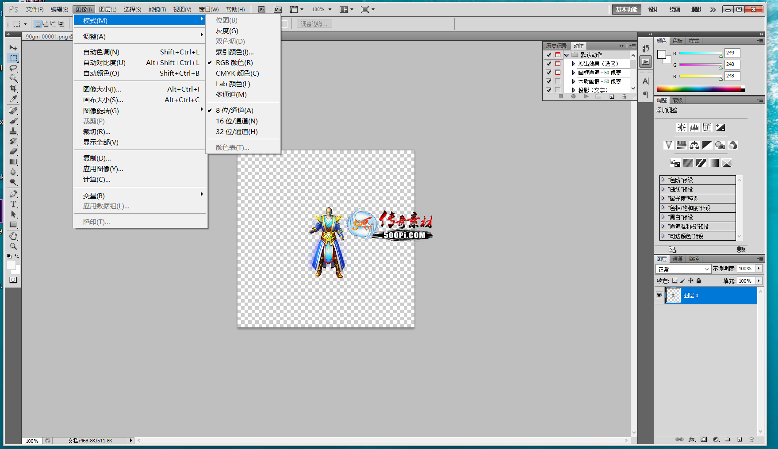Open the blend mode 正常 dropdown
This screenshot has width=778, height=449.
pos(683,269)
